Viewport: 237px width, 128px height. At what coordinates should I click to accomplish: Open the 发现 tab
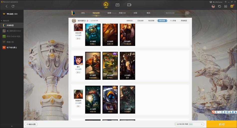135,13
